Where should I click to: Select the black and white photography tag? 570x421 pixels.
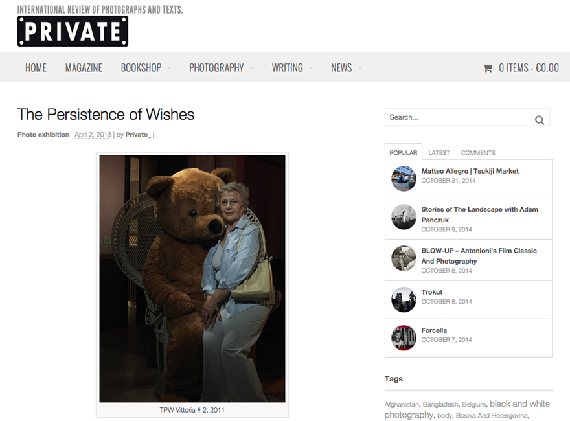point(467,409)
